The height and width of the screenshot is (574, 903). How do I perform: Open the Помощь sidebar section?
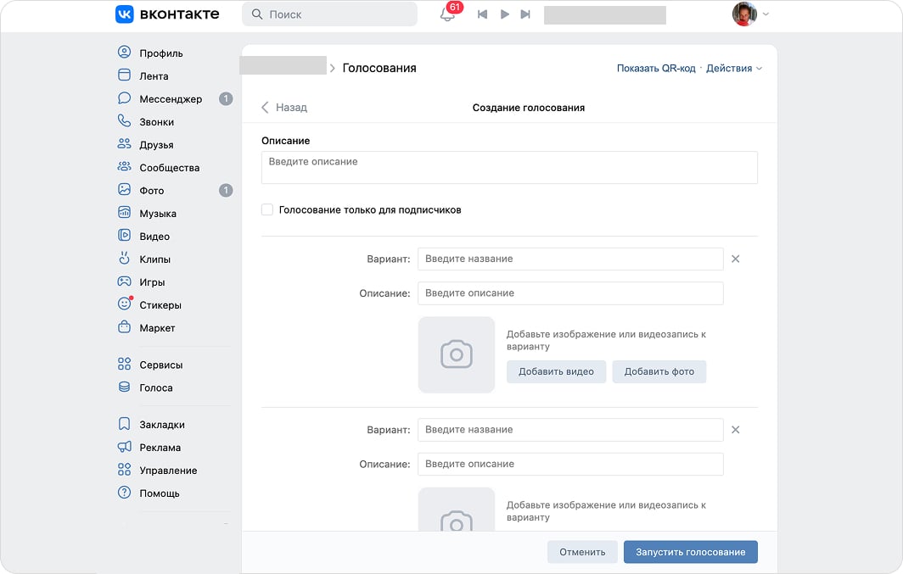point(160,493)
